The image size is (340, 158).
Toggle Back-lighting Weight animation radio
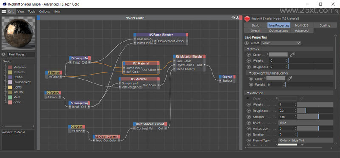[x=251, y=85]
